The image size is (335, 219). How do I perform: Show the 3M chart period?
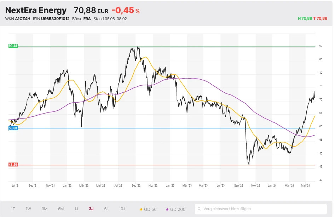(x=45, y=209)
